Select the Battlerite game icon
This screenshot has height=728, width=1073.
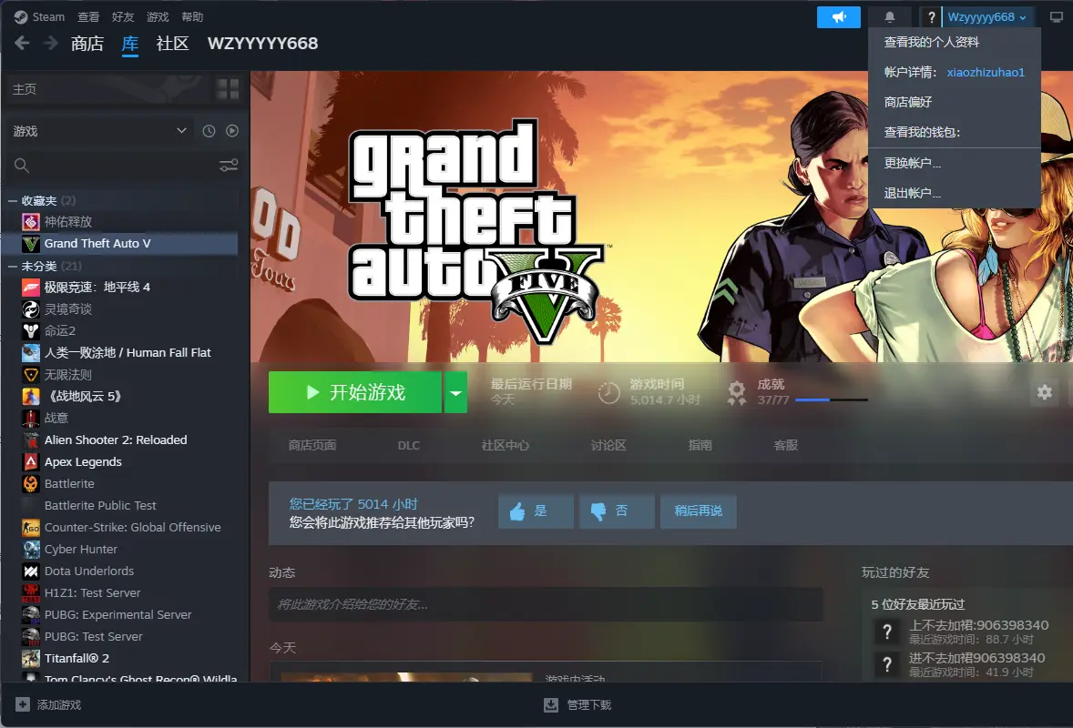(31, 484)
